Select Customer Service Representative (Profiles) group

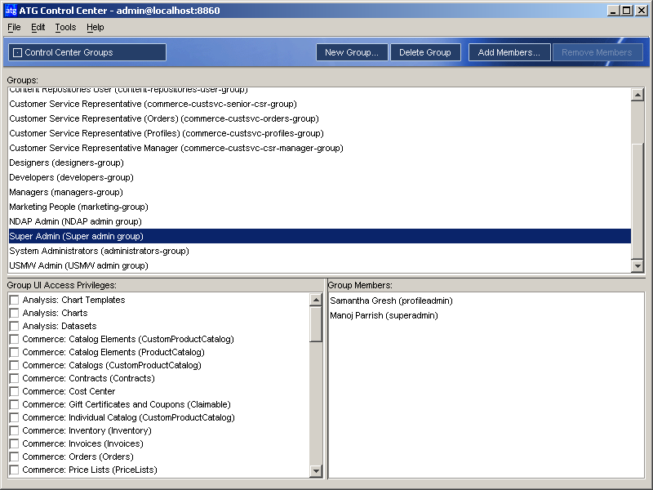pyautogui.click(x=319, y=133)
